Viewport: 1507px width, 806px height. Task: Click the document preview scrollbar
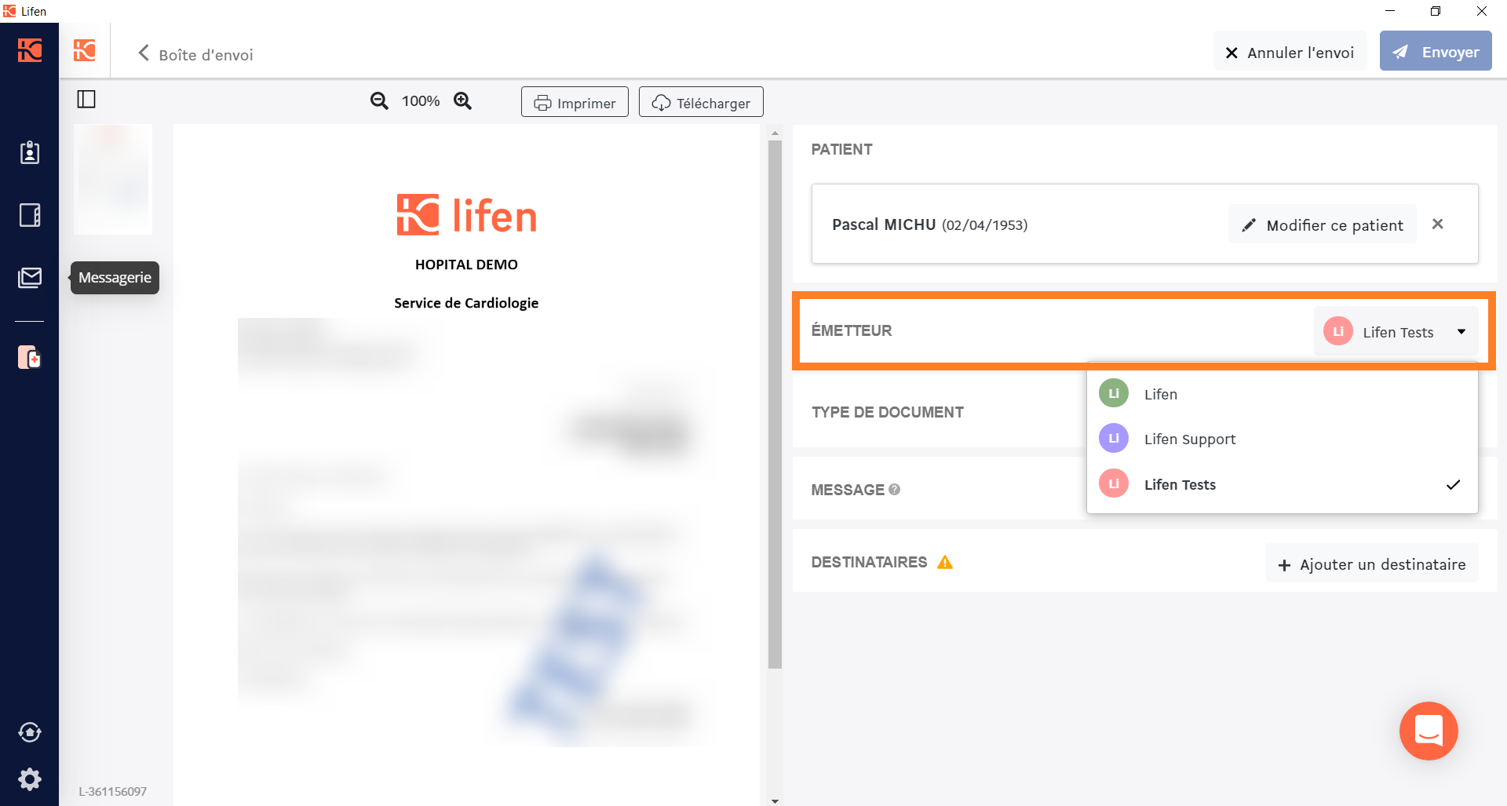(775, 404)
